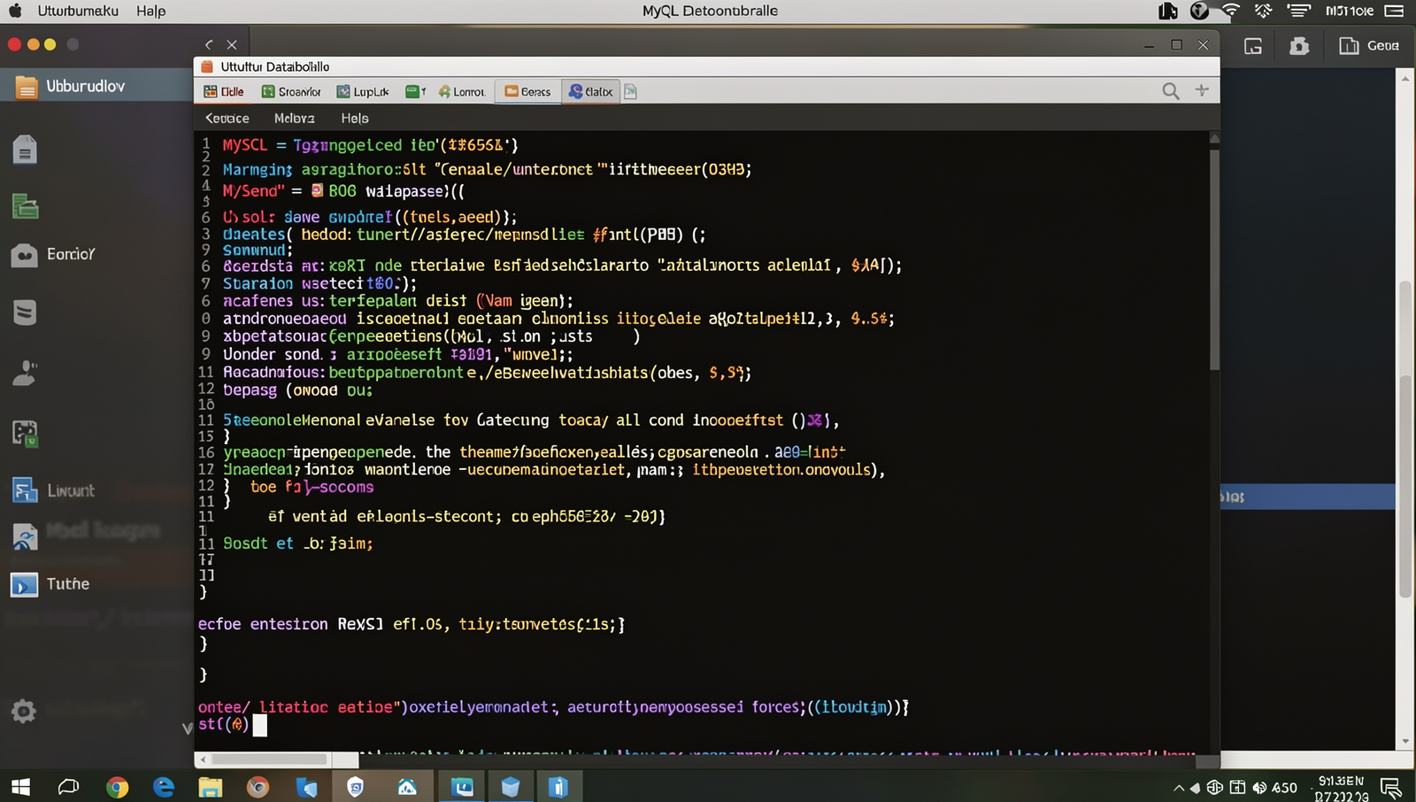This screenshot has width=1416, height=802.
Task: Click the user icon in the sidebar
Action: click(25, 373)
